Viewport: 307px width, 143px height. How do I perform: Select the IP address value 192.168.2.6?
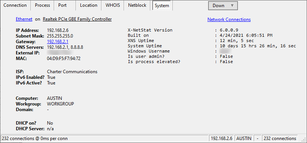[x=57, y=30]
